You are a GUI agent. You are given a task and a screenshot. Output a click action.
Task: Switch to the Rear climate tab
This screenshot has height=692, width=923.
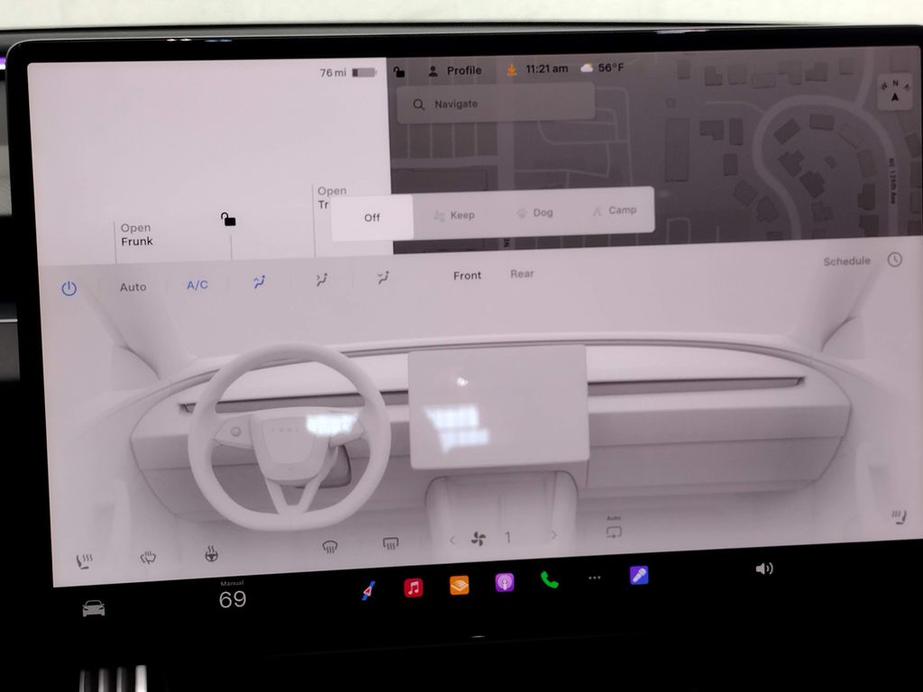coord(522,274)
